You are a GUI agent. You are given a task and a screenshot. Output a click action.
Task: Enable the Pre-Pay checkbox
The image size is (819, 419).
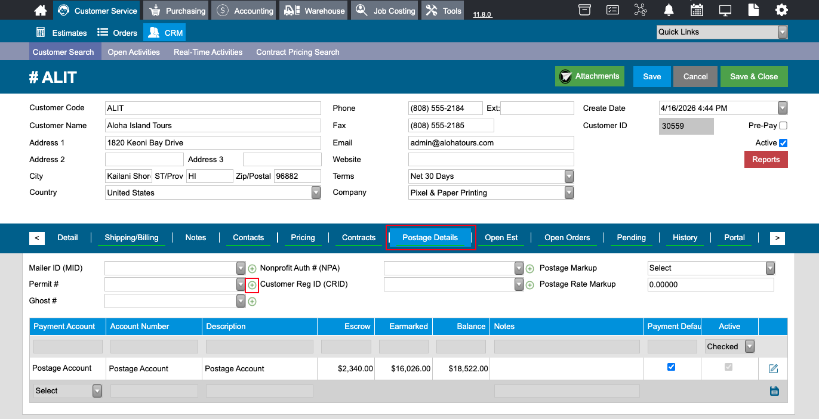(783, 126)
